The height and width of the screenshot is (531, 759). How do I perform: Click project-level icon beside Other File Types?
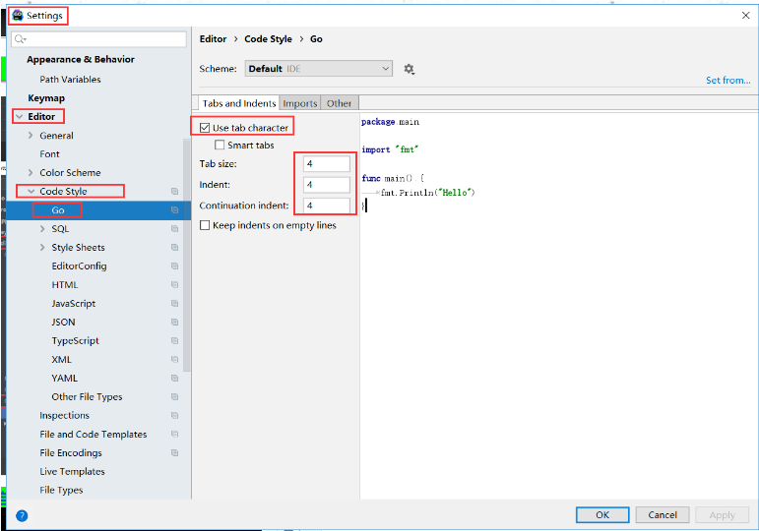(x=175, y=397)
